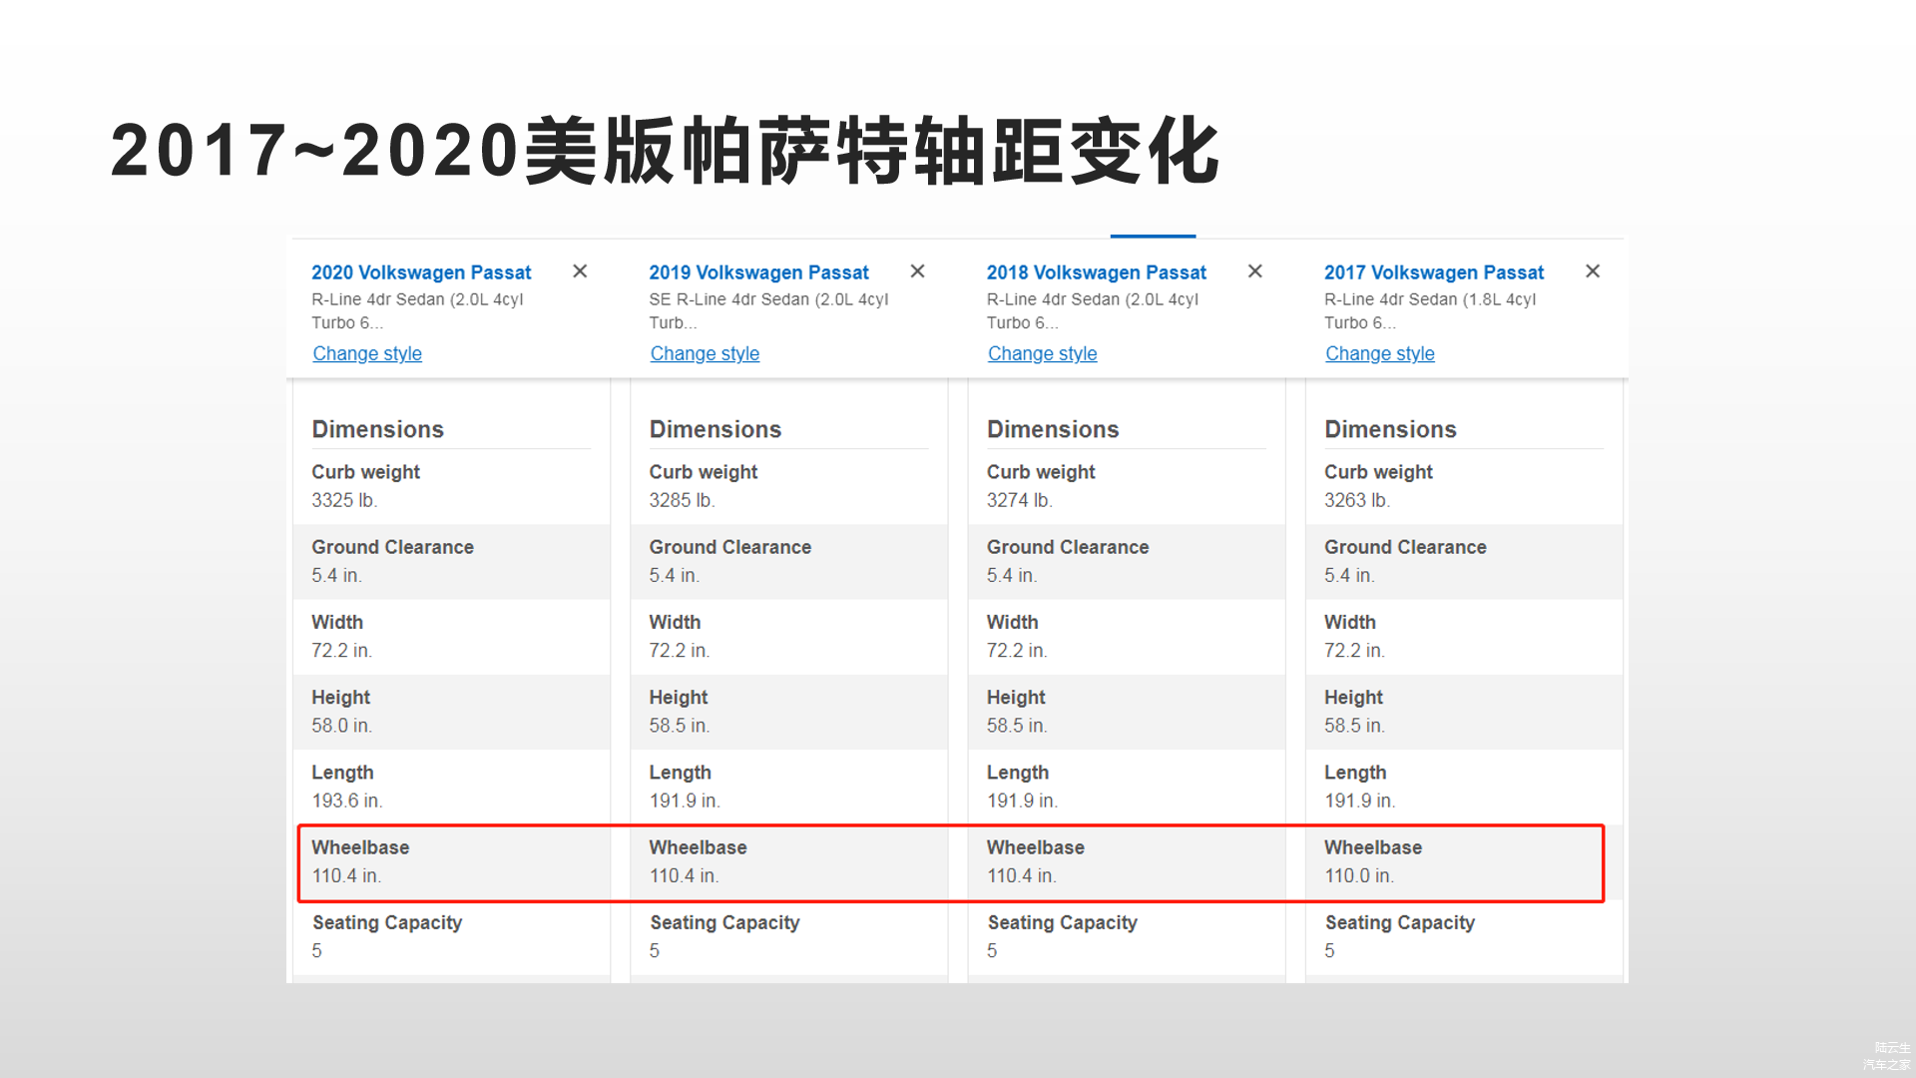Open the 2019 Volkswagen Passat link
Image resolution: width=1916 pixels, height=1078 pixels.
coord(758,272)
